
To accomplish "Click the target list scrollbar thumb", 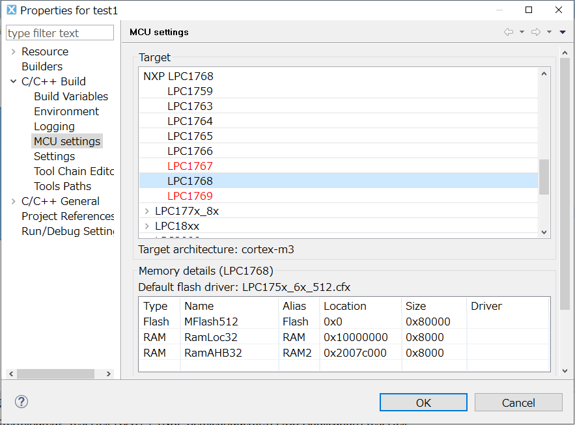I will pyautogui.click(x=544, y=177).
